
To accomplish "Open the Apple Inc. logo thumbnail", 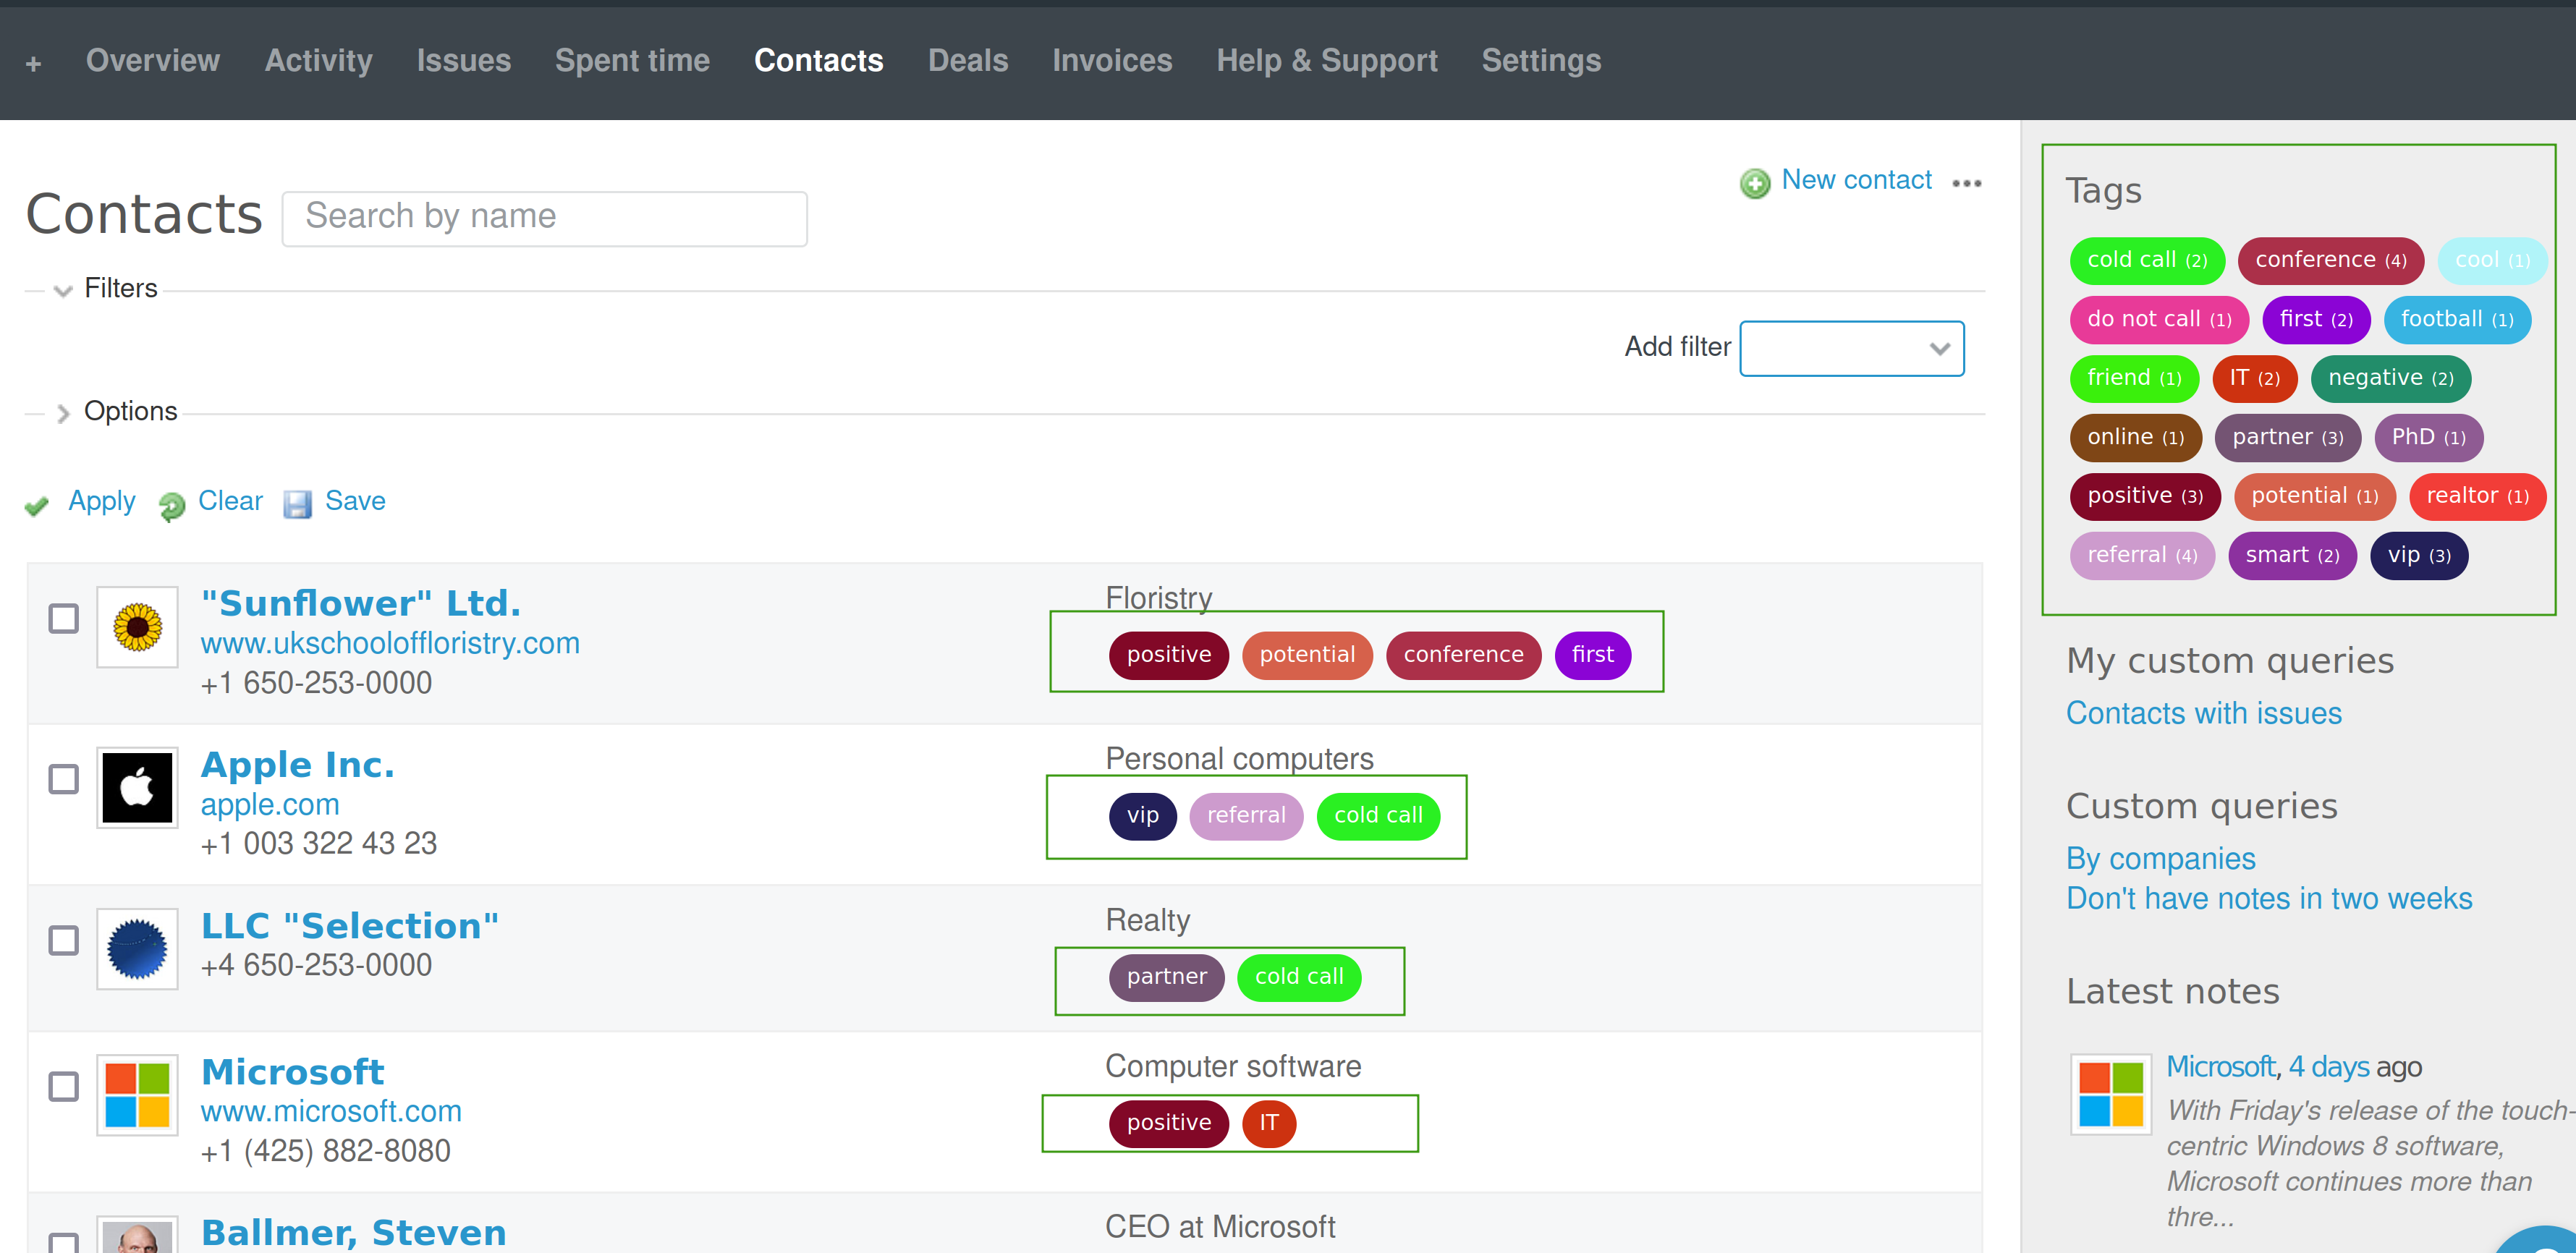I will (137, 787).
